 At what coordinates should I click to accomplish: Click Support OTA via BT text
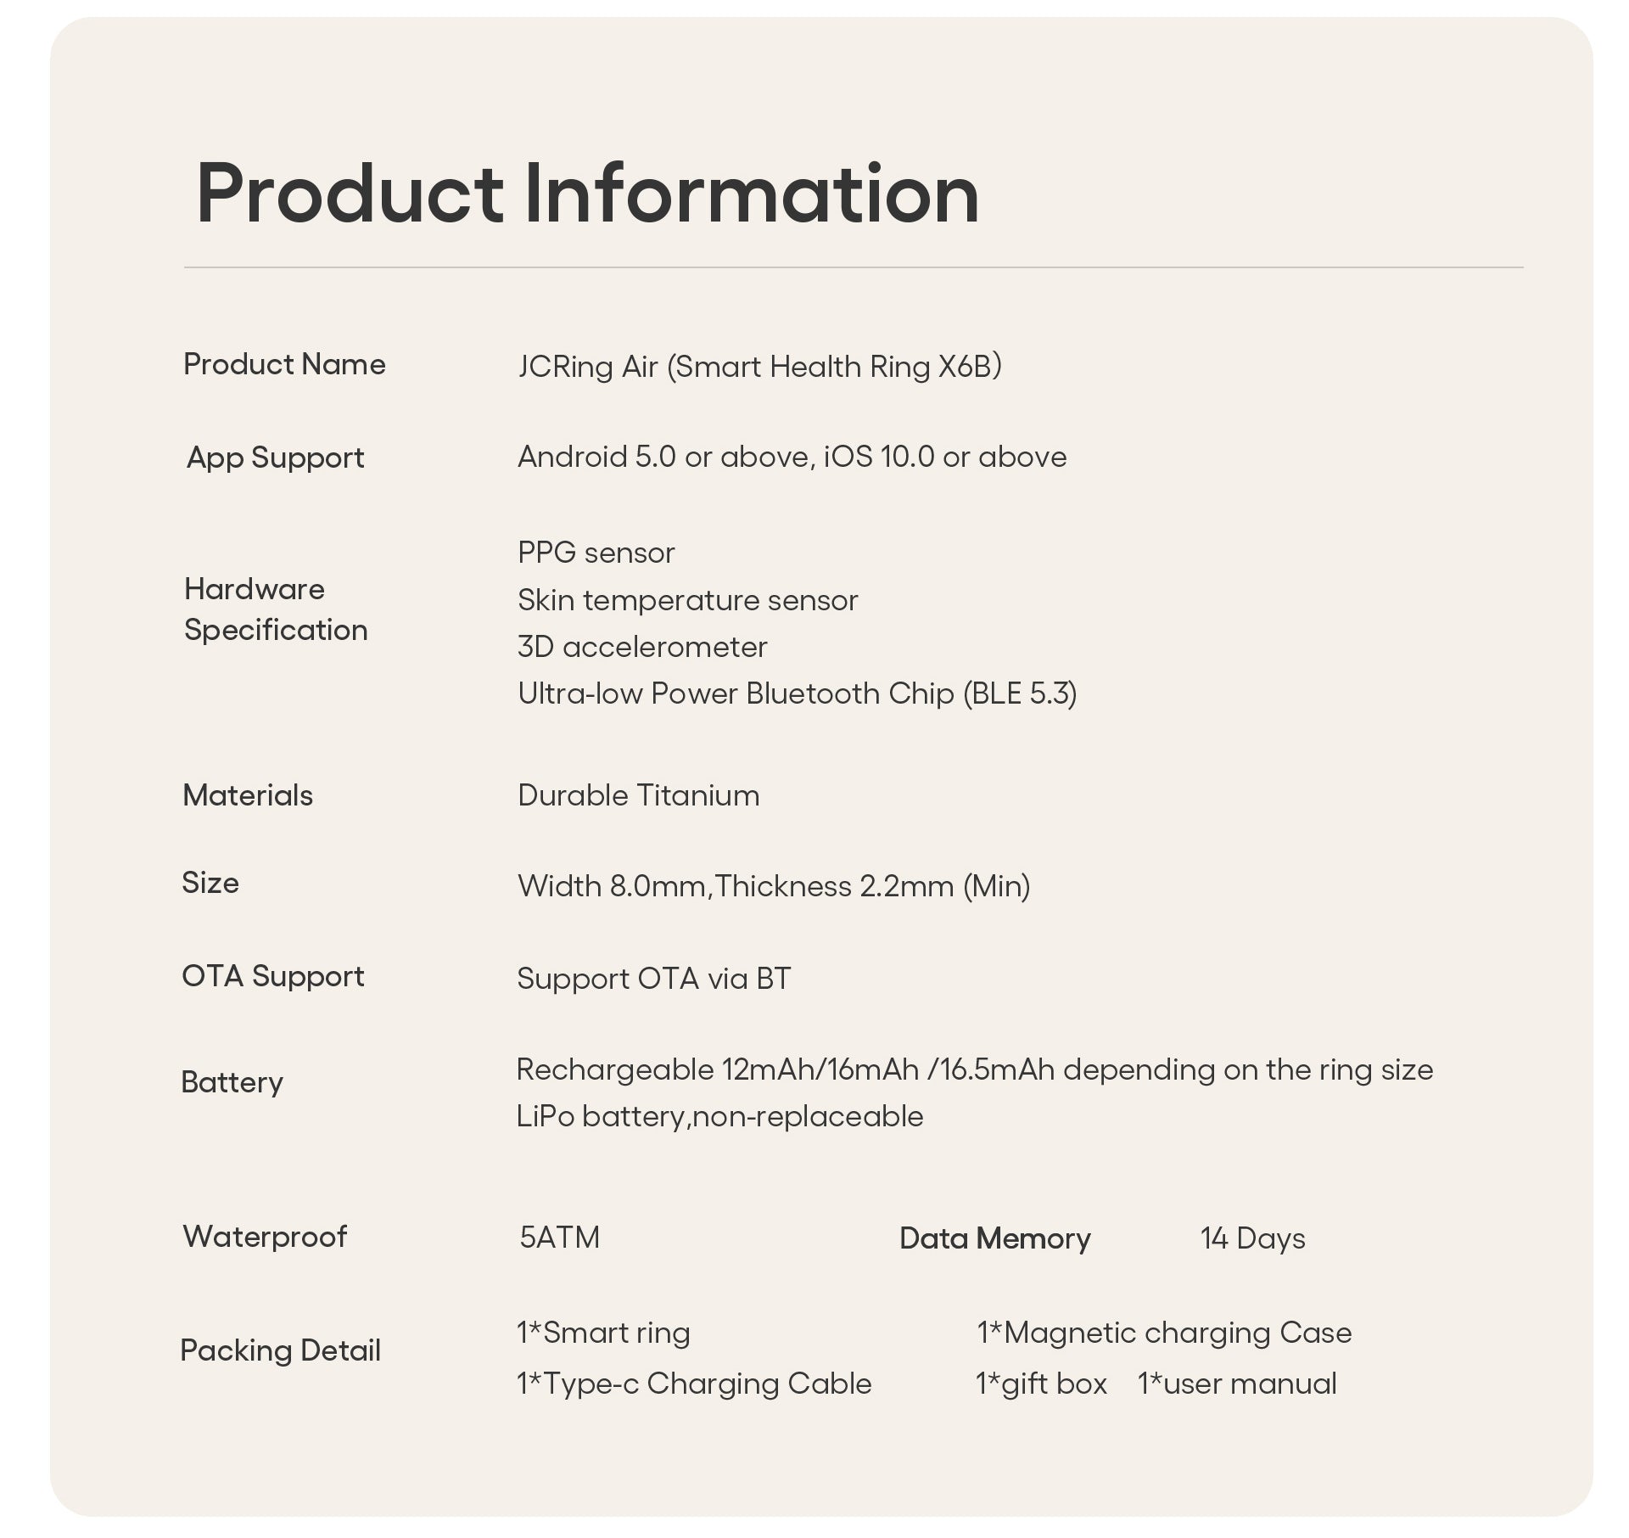coord(653,979)
